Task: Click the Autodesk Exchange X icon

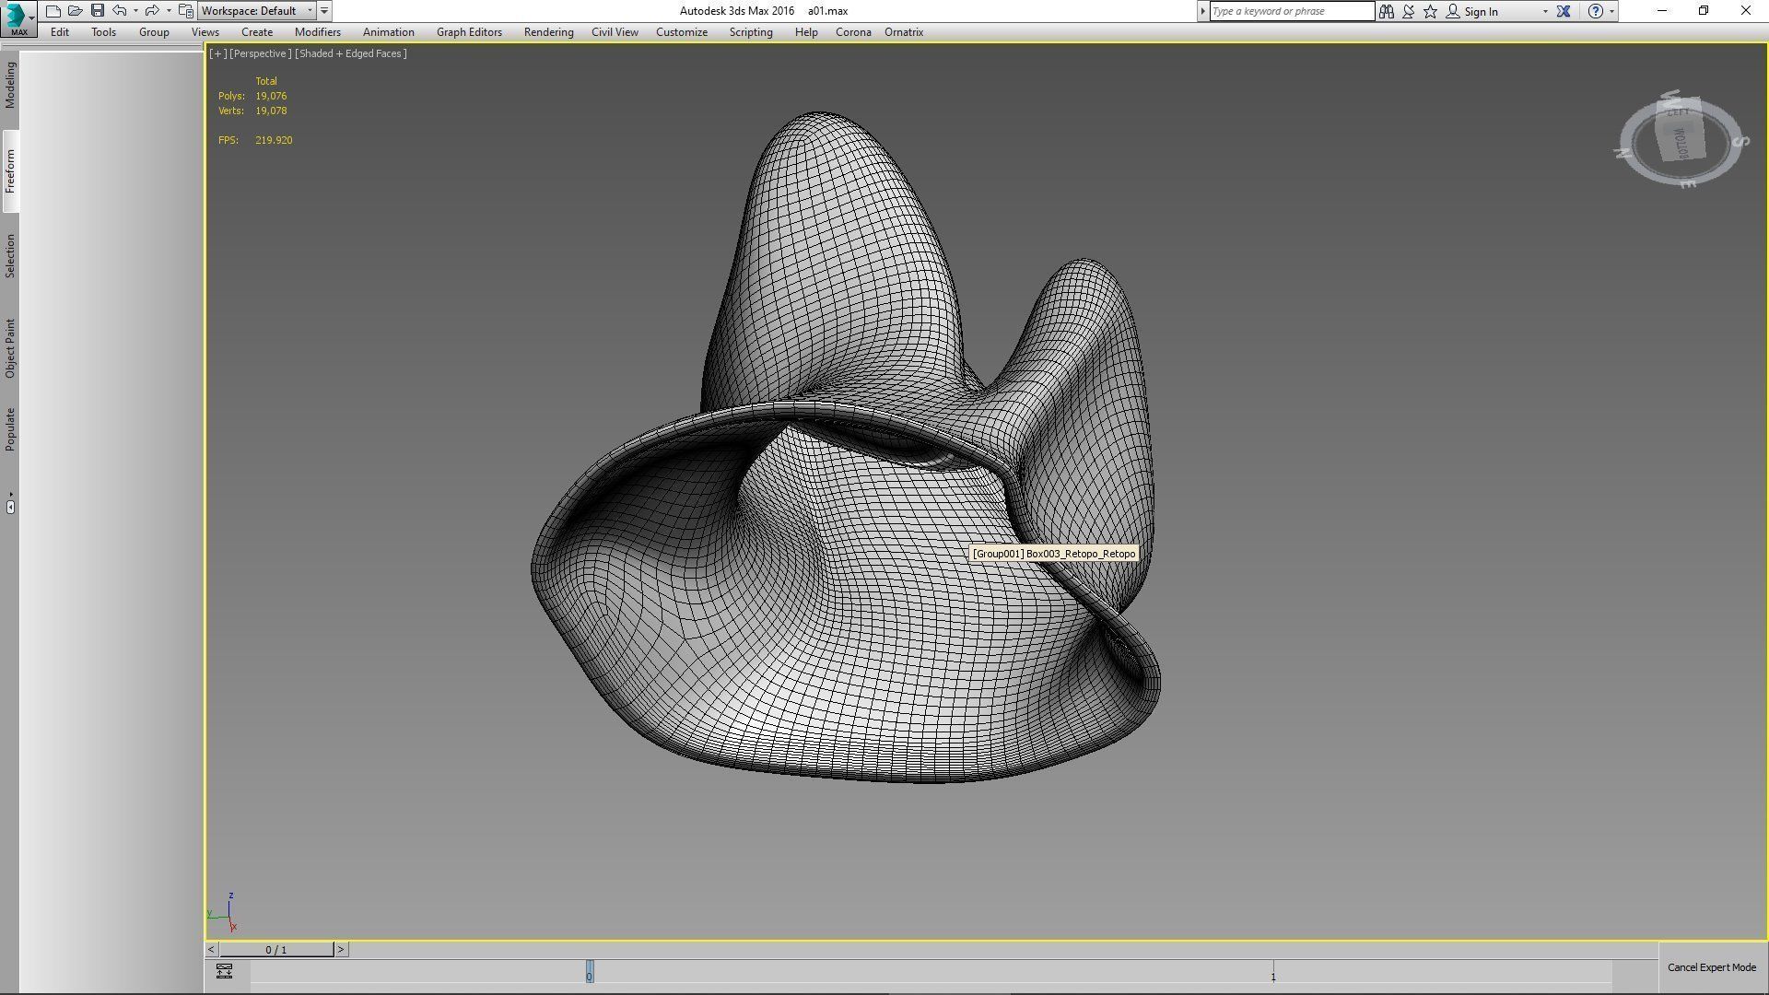Action: click(1564, 11)
